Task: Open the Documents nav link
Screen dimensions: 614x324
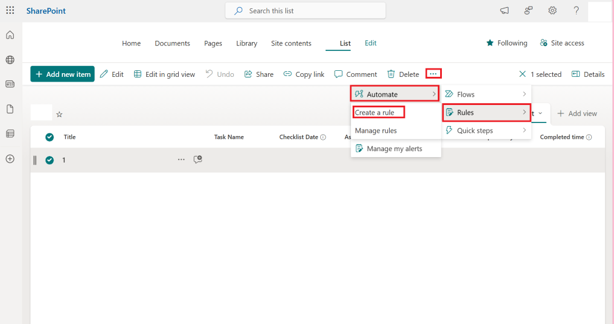Action: point(172,43)
